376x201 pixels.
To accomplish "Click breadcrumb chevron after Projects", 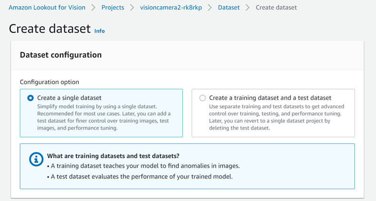I will tap(132, 8).
